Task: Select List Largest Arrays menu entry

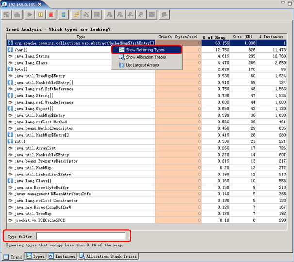Action: (x=147, y=65)
